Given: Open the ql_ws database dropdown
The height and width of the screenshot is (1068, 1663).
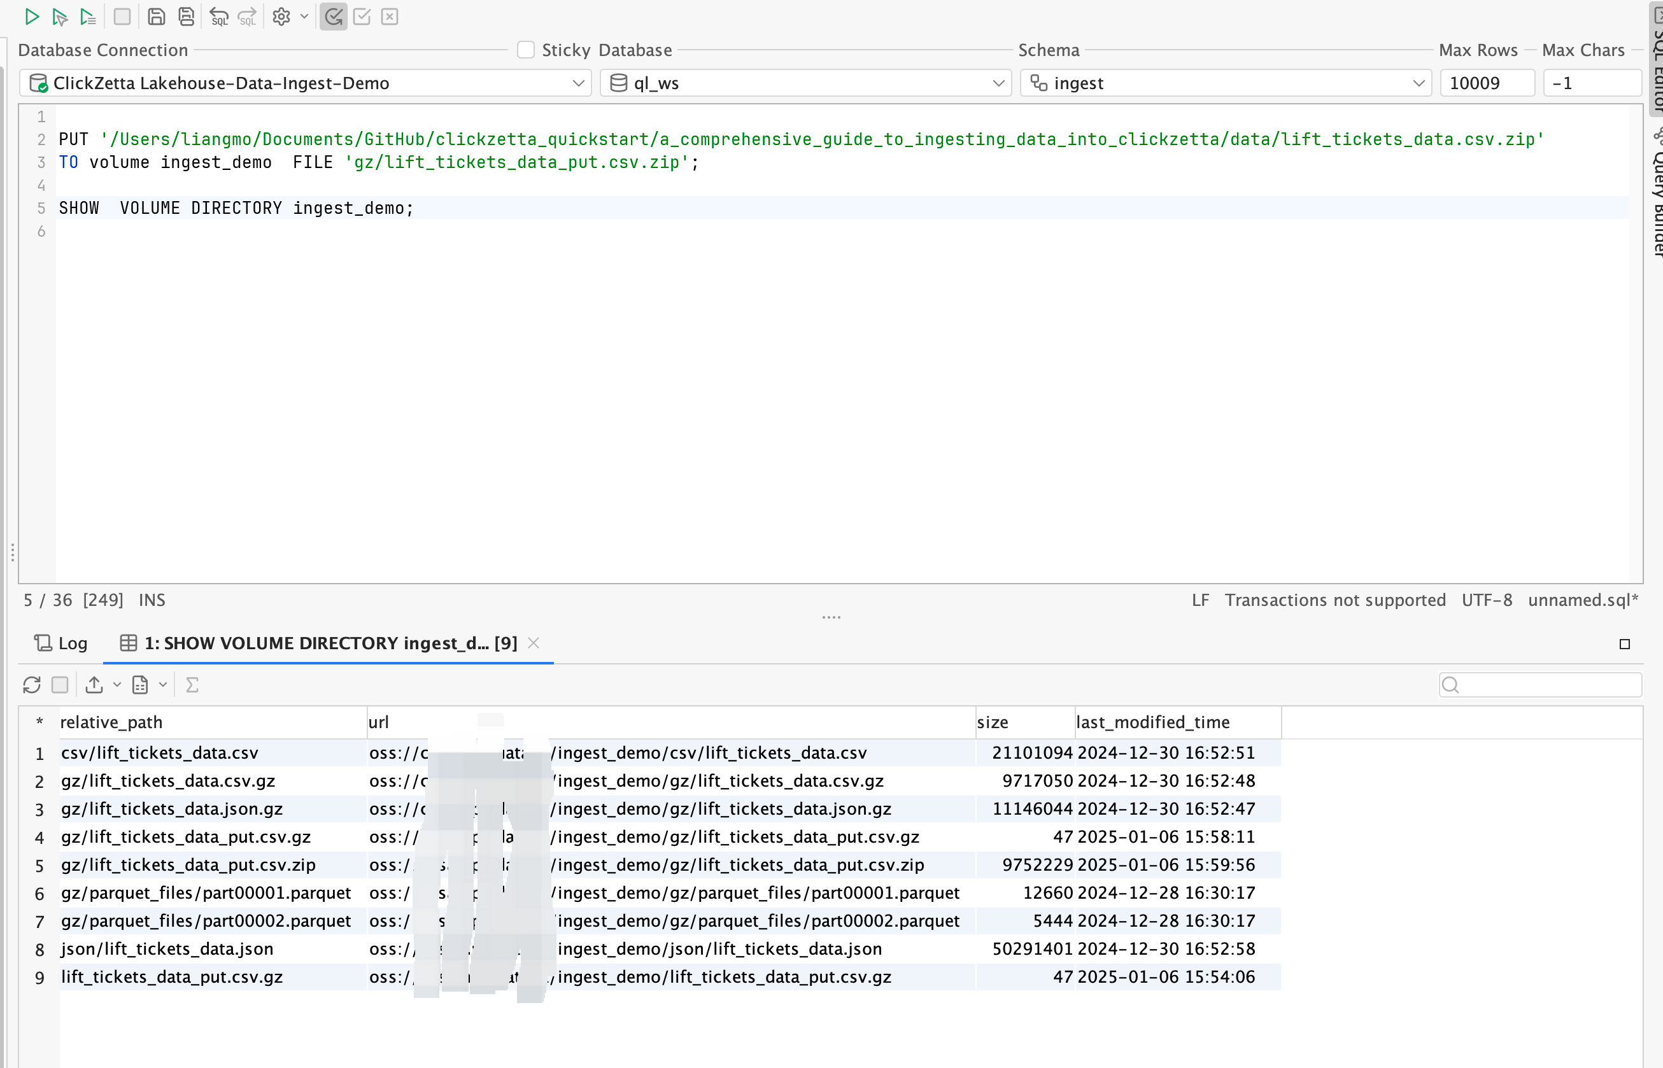Looking at the screenshot, I should (x=998, y=83).
